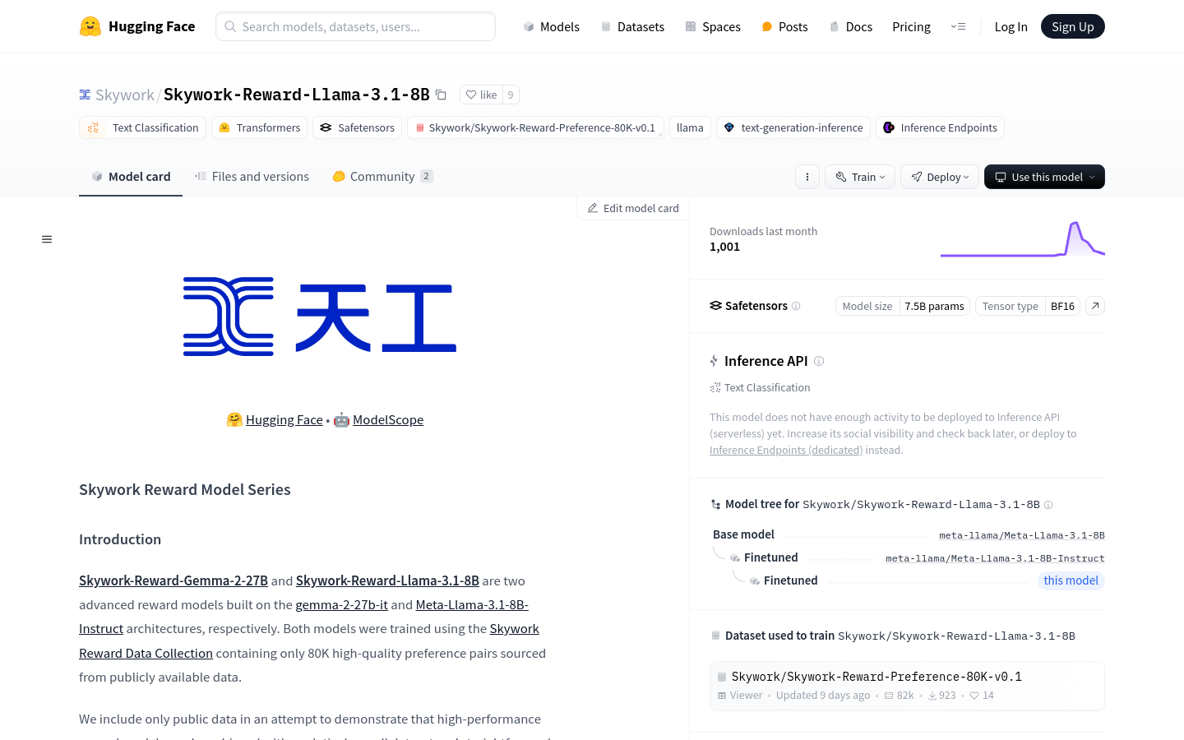
Task: Click the Community count badge 2
Action: [427, 176]
